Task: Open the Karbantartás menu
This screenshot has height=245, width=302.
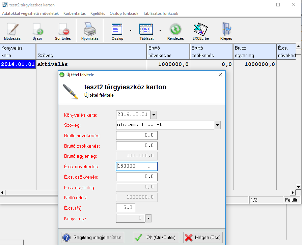Action: click(75, 13)
